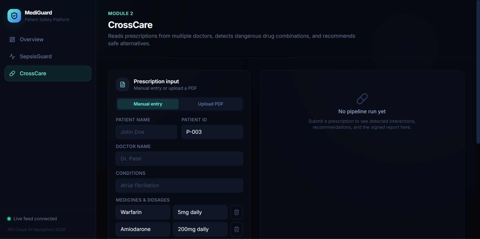Click the Patient ID field showing P-003
This screenshot has height=239, width=480.
[x=212, y=132]
